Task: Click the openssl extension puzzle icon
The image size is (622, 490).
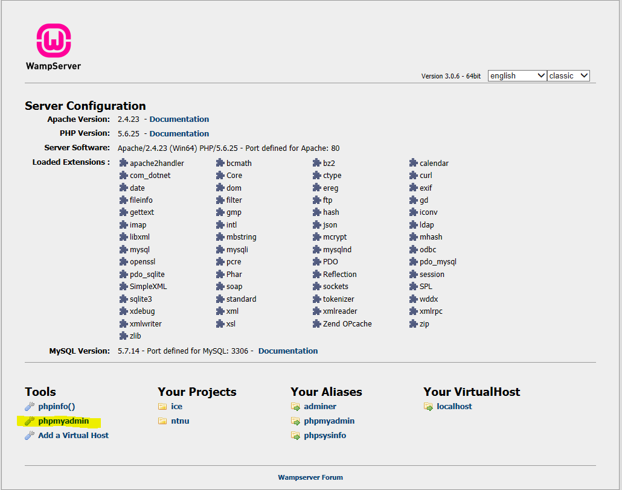Action: point(123,262)
